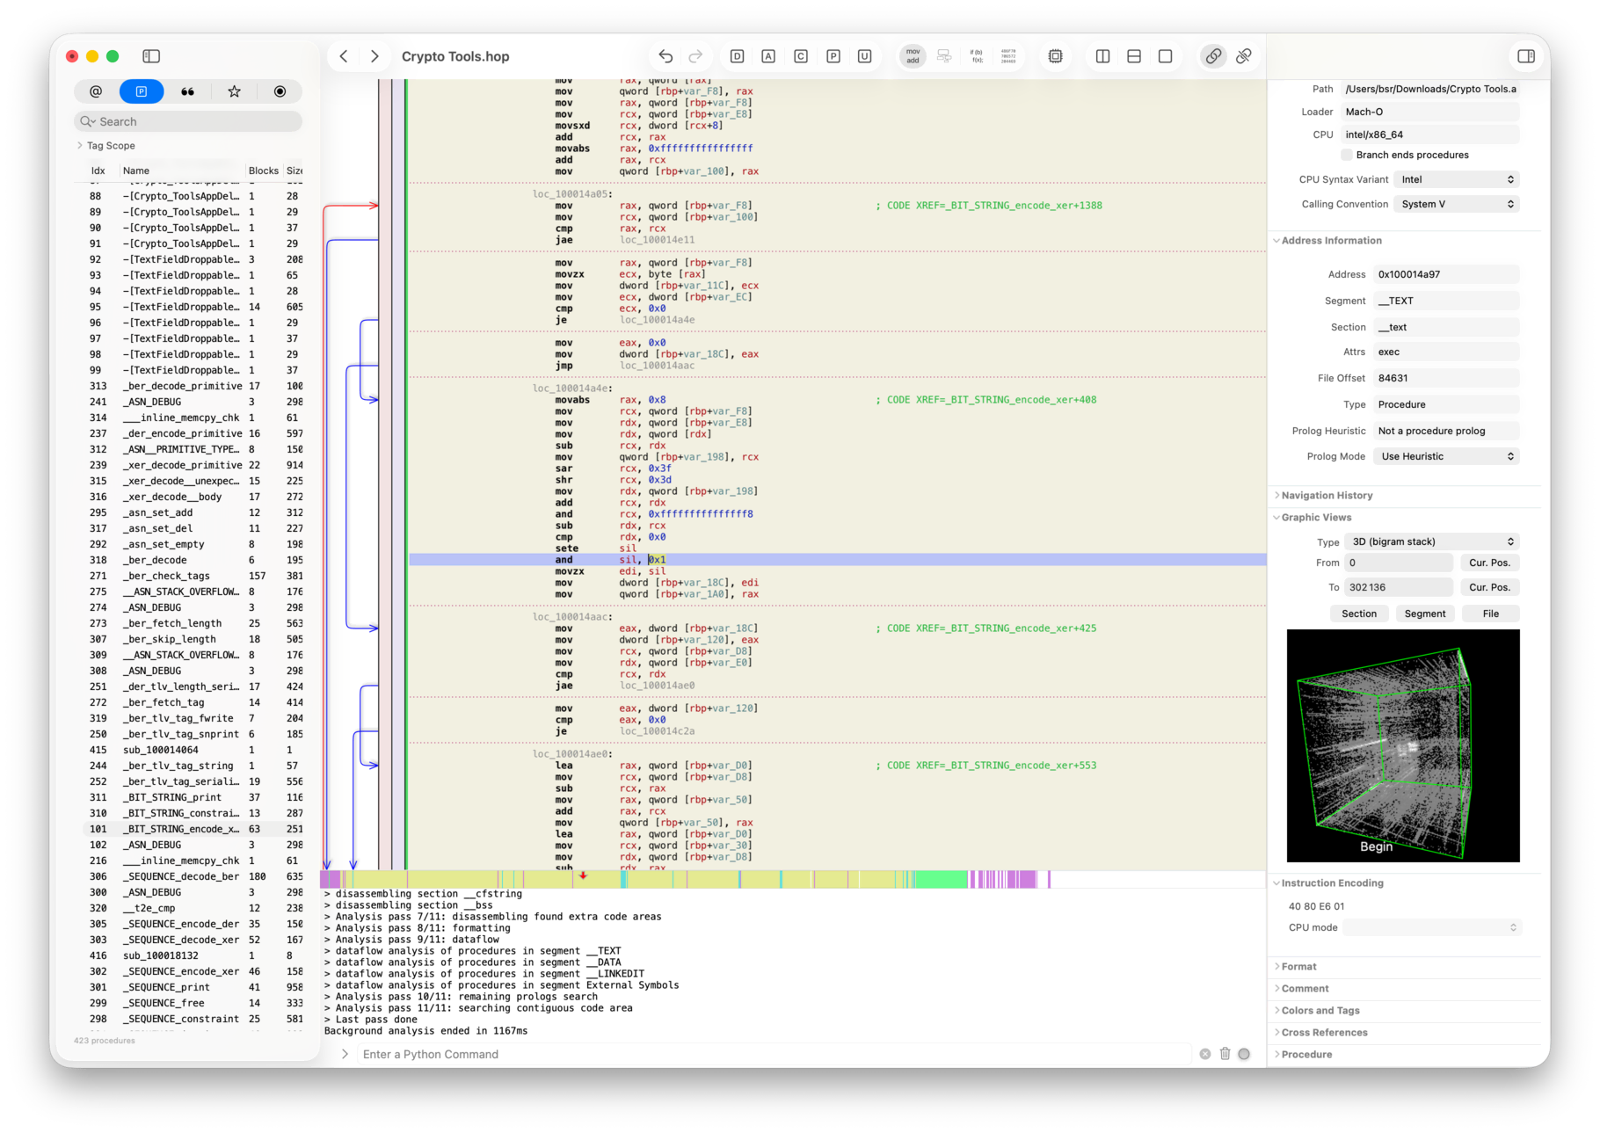Toggle the right inspector panel
The height and width of the screenshot is (1133, 1600).
(x=1526, y=56)
